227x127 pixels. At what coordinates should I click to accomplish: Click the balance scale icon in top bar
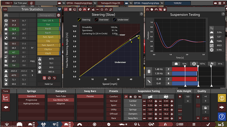pyautogui.click(x=31, y=3)
